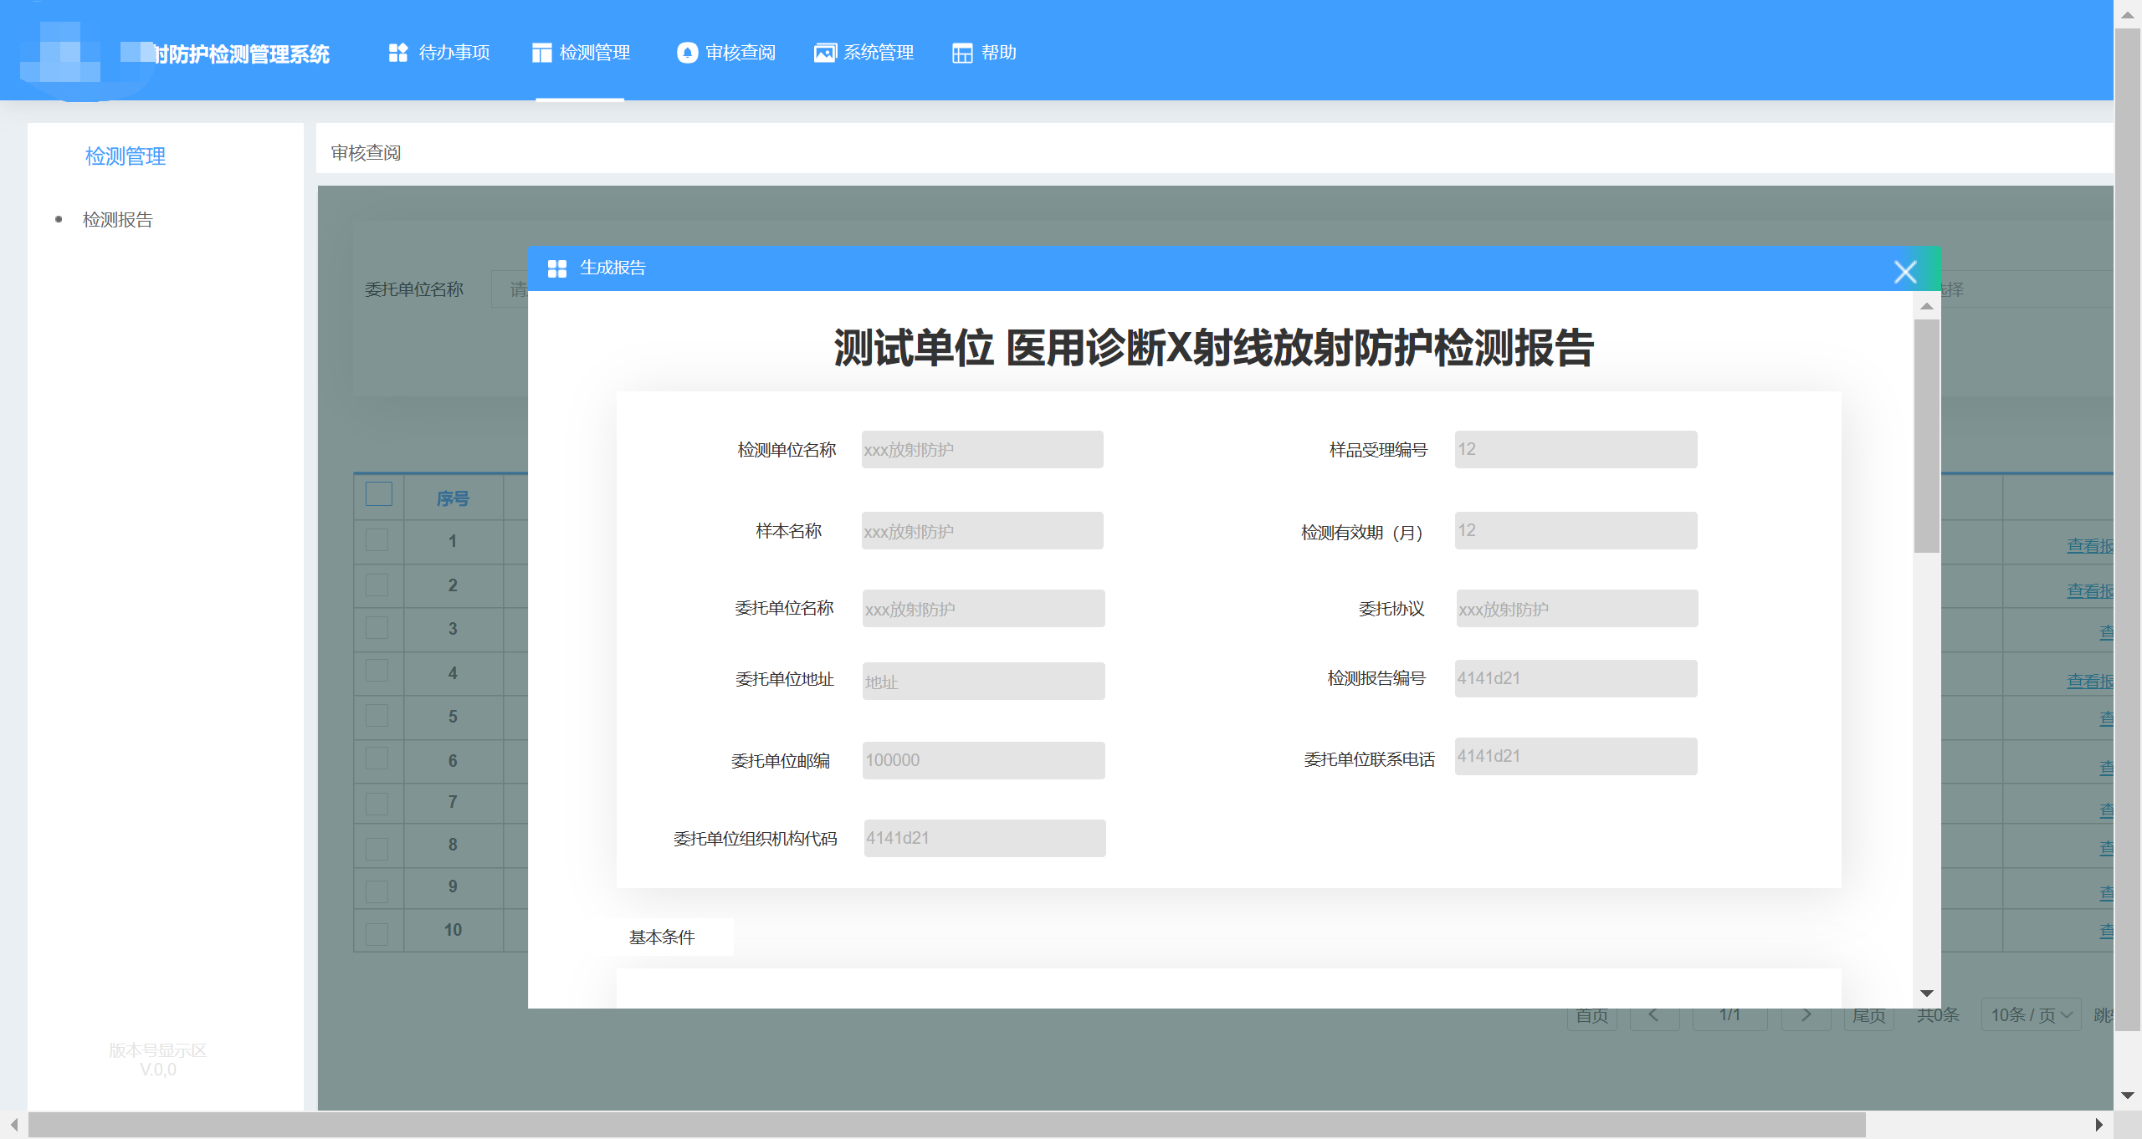Select the 基本条件 section tab
This screenshot has height=1139, width=2142.
[662, 937]
